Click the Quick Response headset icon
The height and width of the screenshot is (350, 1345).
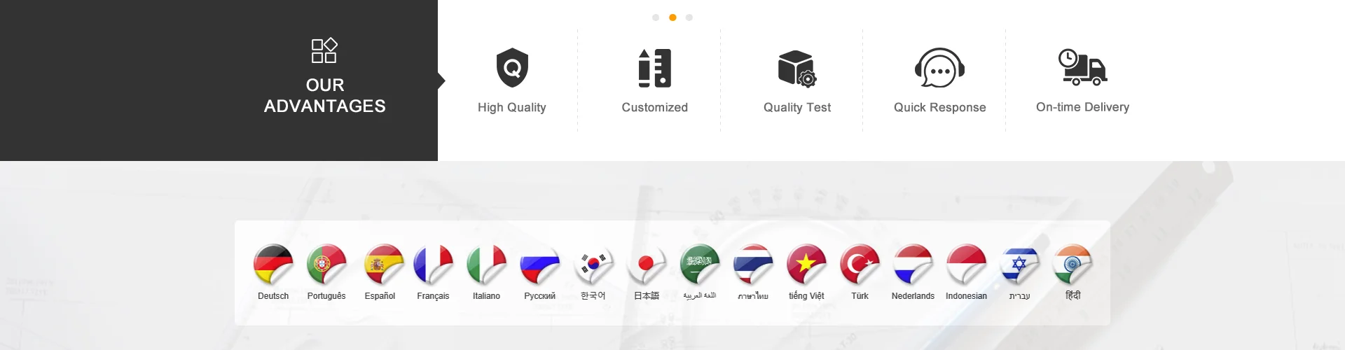[x=939, y=68]
